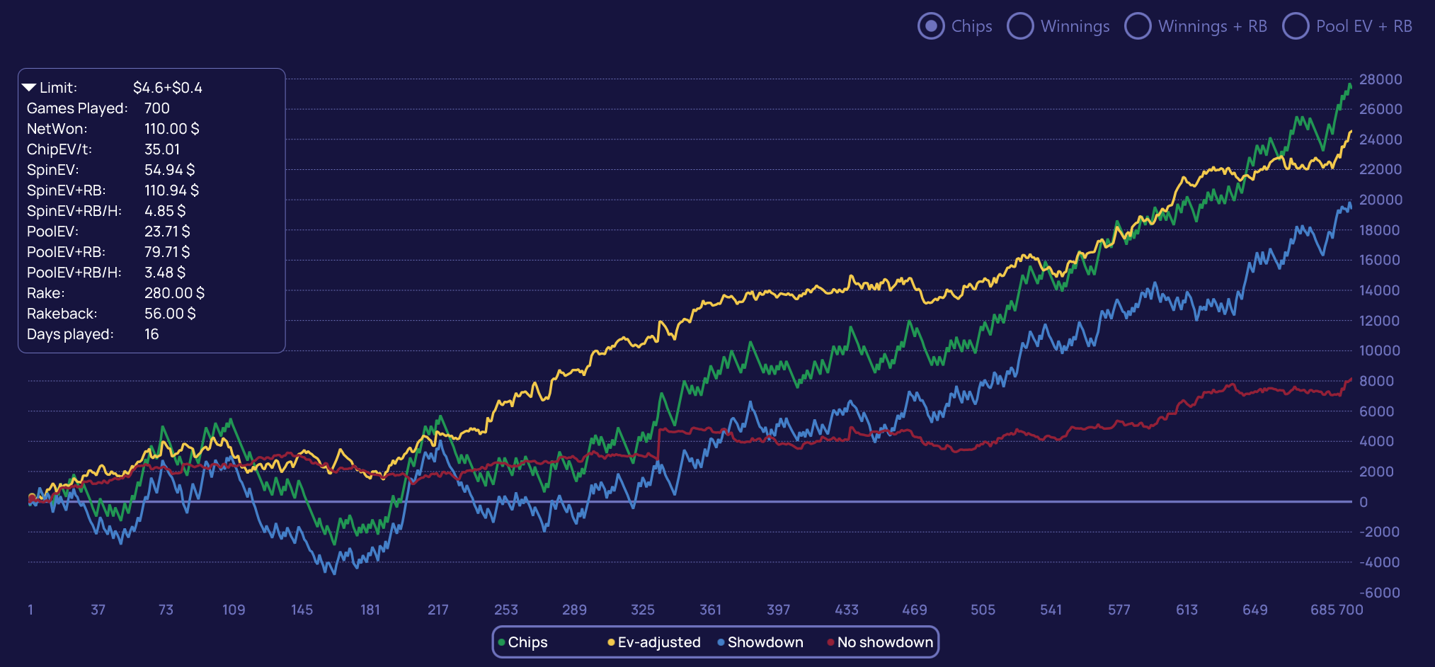Click the 37 x-axis label
The height and width of the screenshot is (667, 1435).
(98, 610)
